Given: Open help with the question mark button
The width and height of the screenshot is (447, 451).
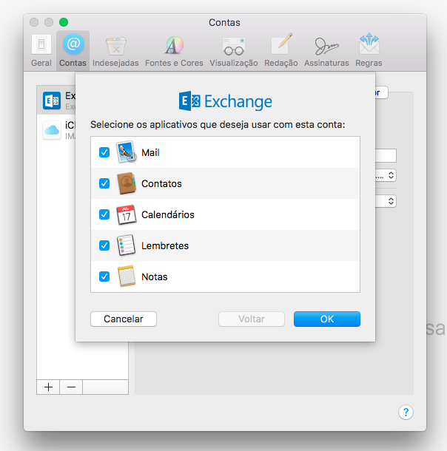Looking at the screenshot, I should pyautogui.click(x=406, y=413).
